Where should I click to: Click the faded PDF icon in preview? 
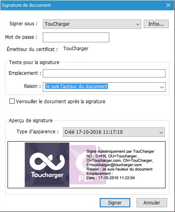[x=88, y=165]
